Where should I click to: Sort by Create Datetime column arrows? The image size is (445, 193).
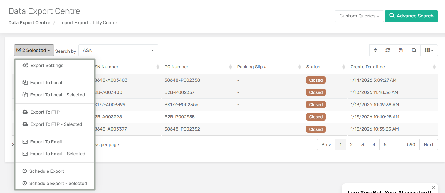coord(434,67)
